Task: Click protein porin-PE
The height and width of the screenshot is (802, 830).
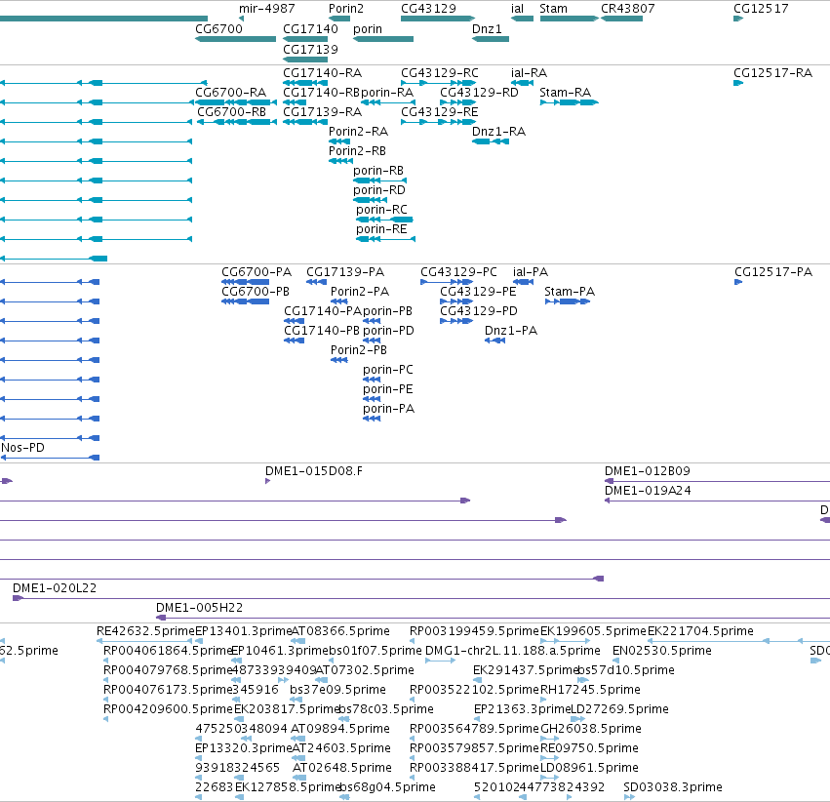Action: (372, 400)
